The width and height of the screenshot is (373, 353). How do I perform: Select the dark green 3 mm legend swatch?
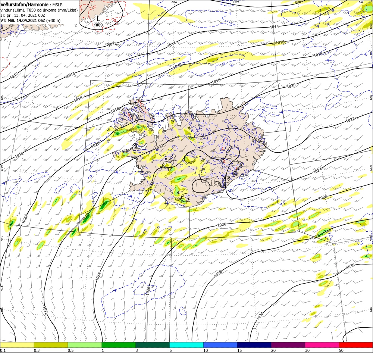point(153,345)
